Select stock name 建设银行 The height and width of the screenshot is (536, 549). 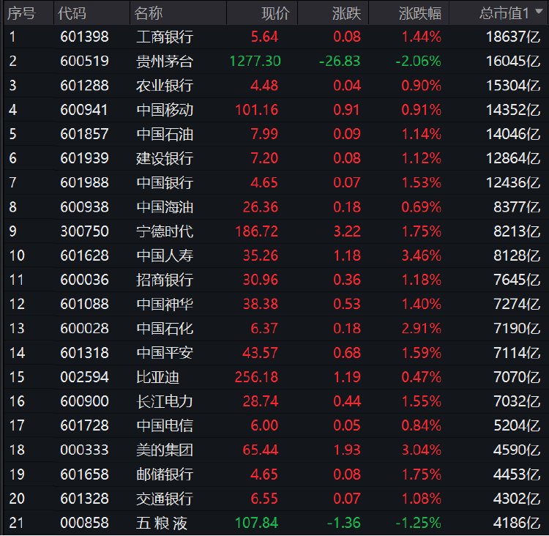(165, 158)
